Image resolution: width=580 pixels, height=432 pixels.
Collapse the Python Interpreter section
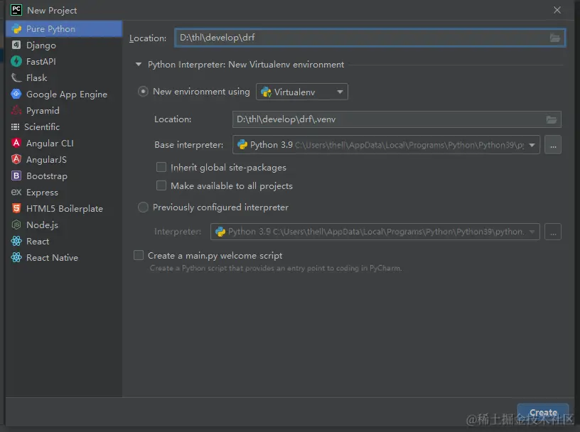[139, 65]
